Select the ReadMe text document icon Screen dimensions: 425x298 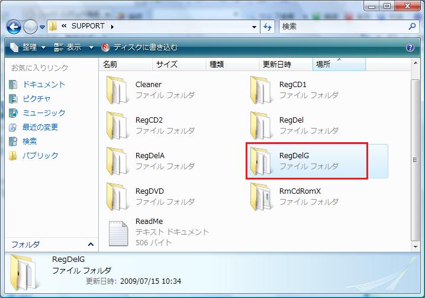tap(118, 233)
